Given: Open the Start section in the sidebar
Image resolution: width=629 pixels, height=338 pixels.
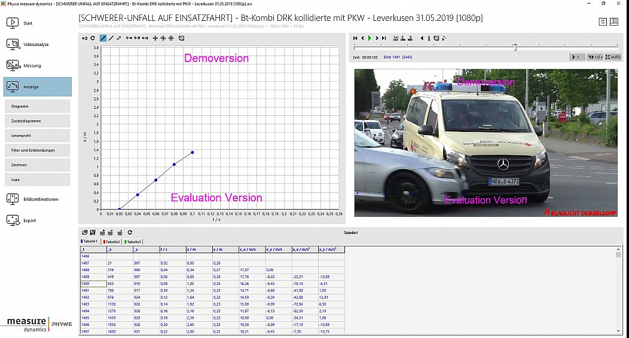Looking at the screenshot, I should pos(19,23).
